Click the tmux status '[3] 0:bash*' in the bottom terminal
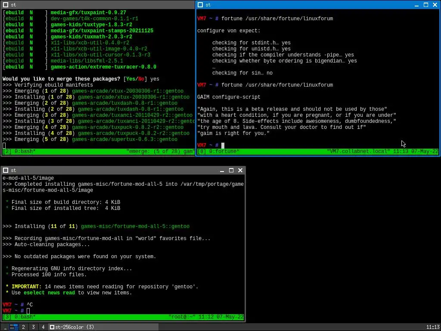 [19, 317]
